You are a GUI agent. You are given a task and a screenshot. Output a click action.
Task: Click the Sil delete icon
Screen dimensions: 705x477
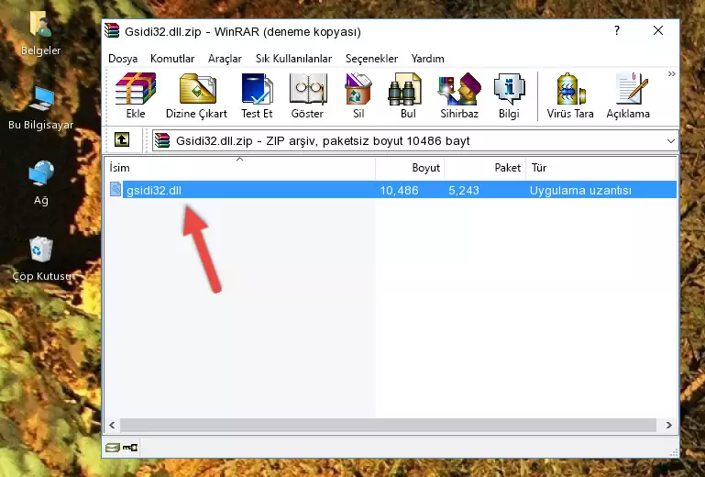point(358,95)
